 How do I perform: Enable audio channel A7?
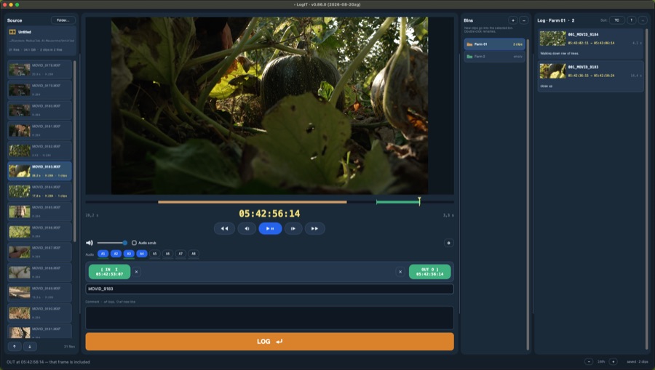180,254
